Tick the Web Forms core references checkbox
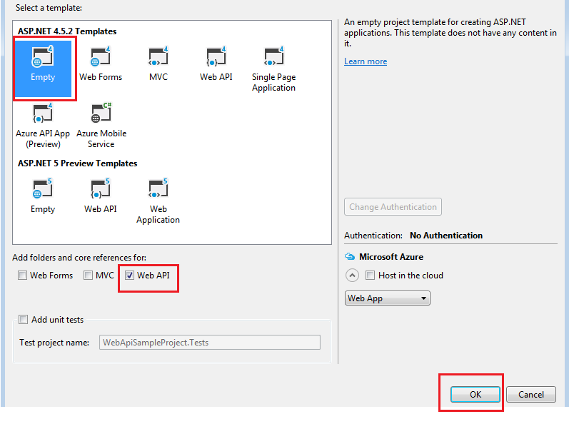 tap(23, 276)
